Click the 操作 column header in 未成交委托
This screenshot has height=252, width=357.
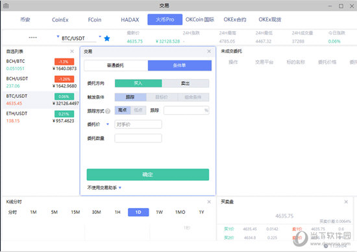(x=233, y=62)
